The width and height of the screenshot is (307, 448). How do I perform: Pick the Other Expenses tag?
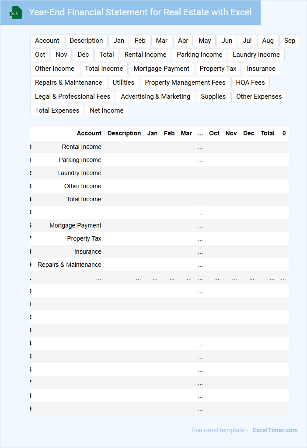coord(259,96)
